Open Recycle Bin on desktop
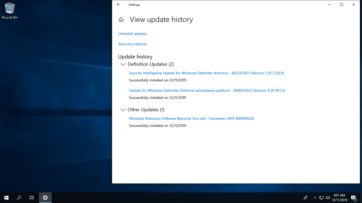This screenshot has width=362, height=203. click(x=10, y=11)
